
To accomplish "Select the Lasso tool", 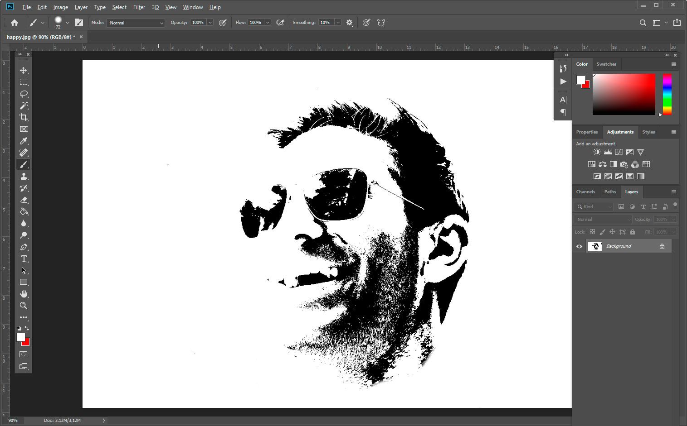I will (x=24, y=94).
